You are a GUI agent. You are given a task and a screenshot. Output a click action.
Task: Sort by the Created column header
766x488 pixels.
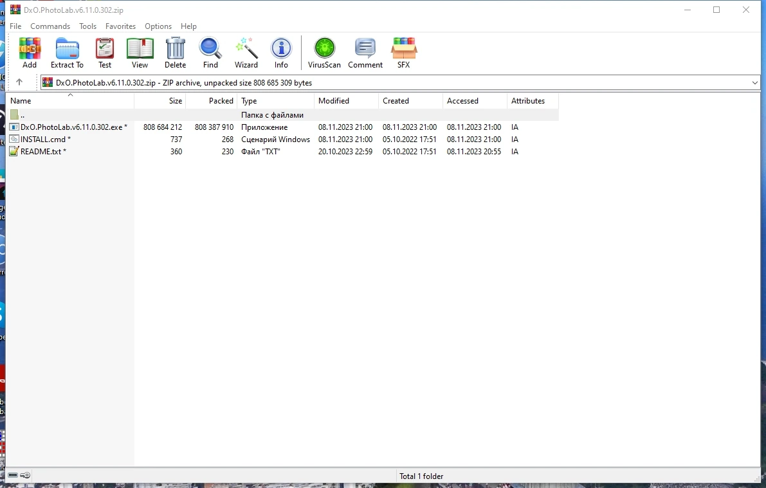tap(411, 101)
